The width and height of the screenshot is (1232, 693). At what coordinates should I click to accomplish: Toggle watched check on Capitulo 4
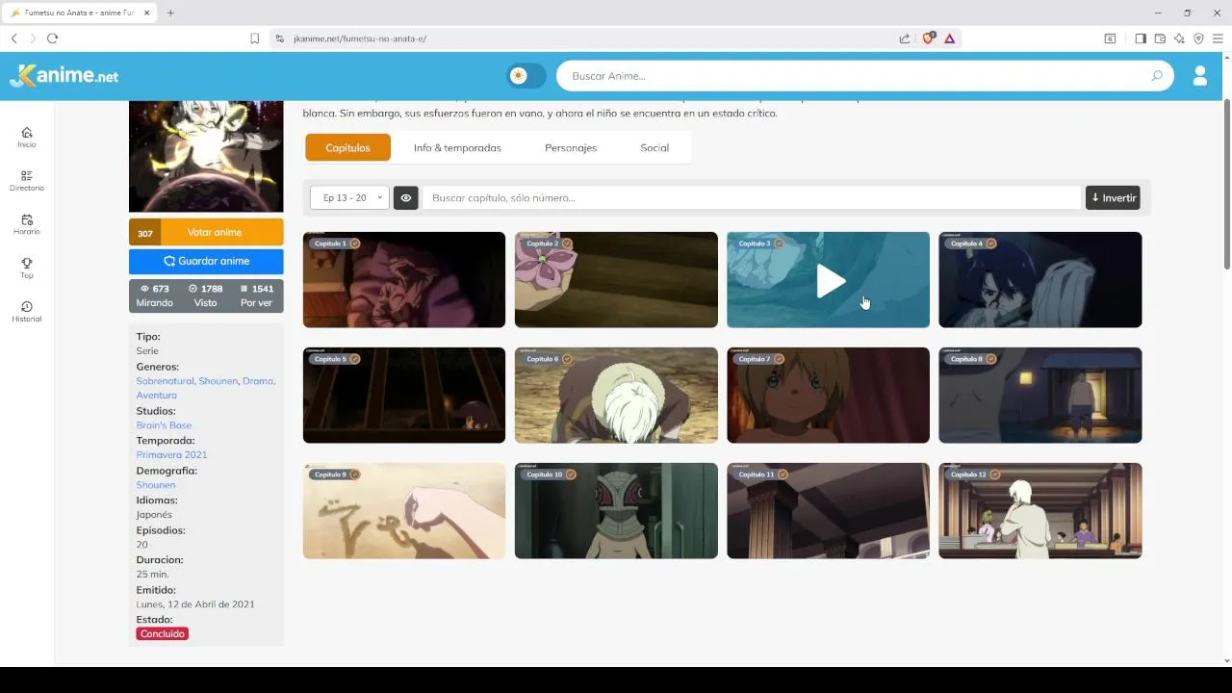pos(991,244)
